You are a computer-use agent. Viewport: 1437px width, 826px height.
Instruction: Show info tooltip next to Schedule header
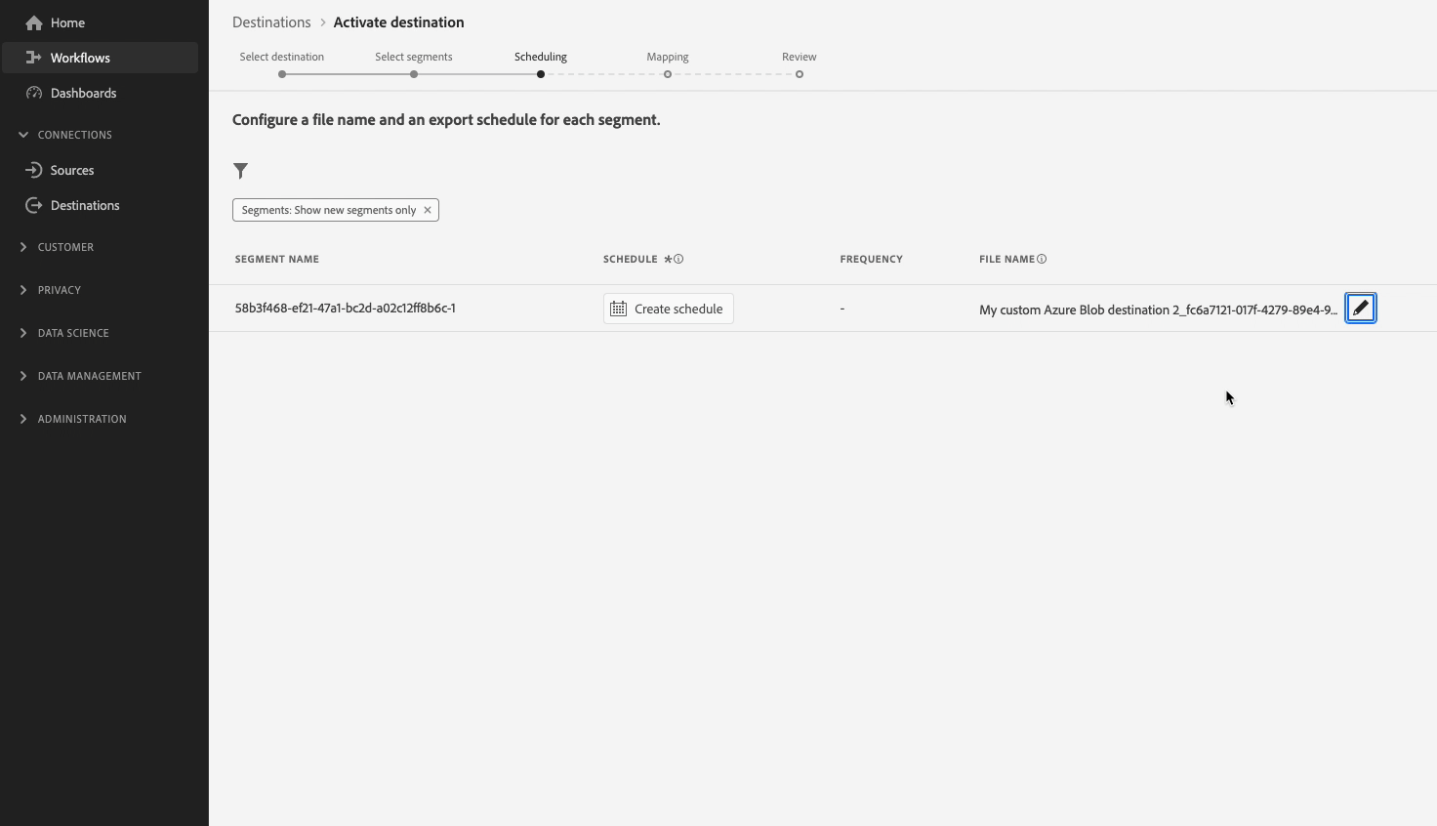[x=678, y=259]
